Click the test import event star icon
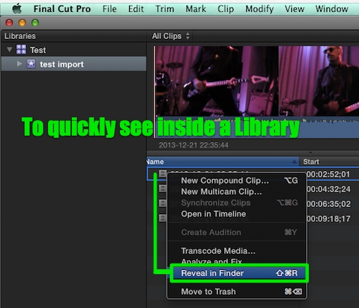Screen dimensions: 359x308 coord(31,64)
